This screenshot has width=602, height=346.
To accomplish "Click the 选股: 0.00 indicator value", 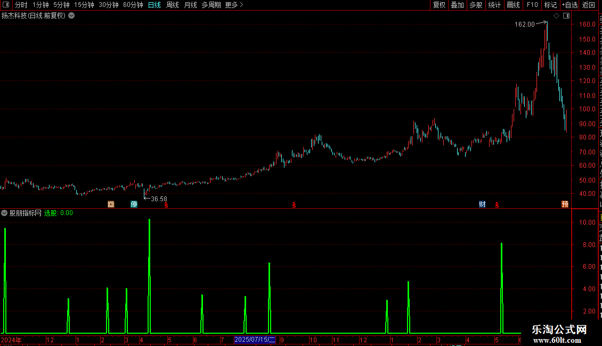I will pyautogui.click(x=59, y=213).
